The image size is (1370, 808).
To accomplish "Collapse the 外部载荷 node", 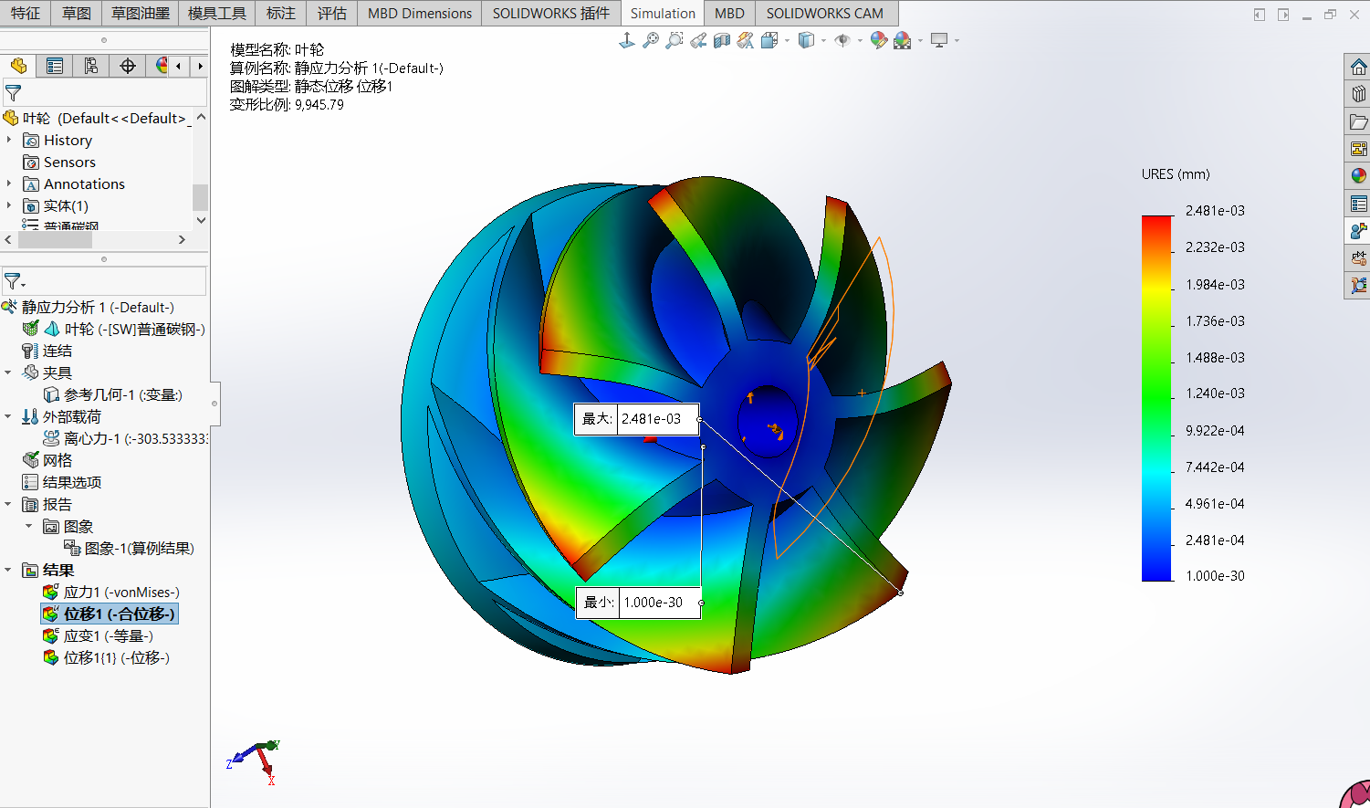I will (x=8, y=416).
